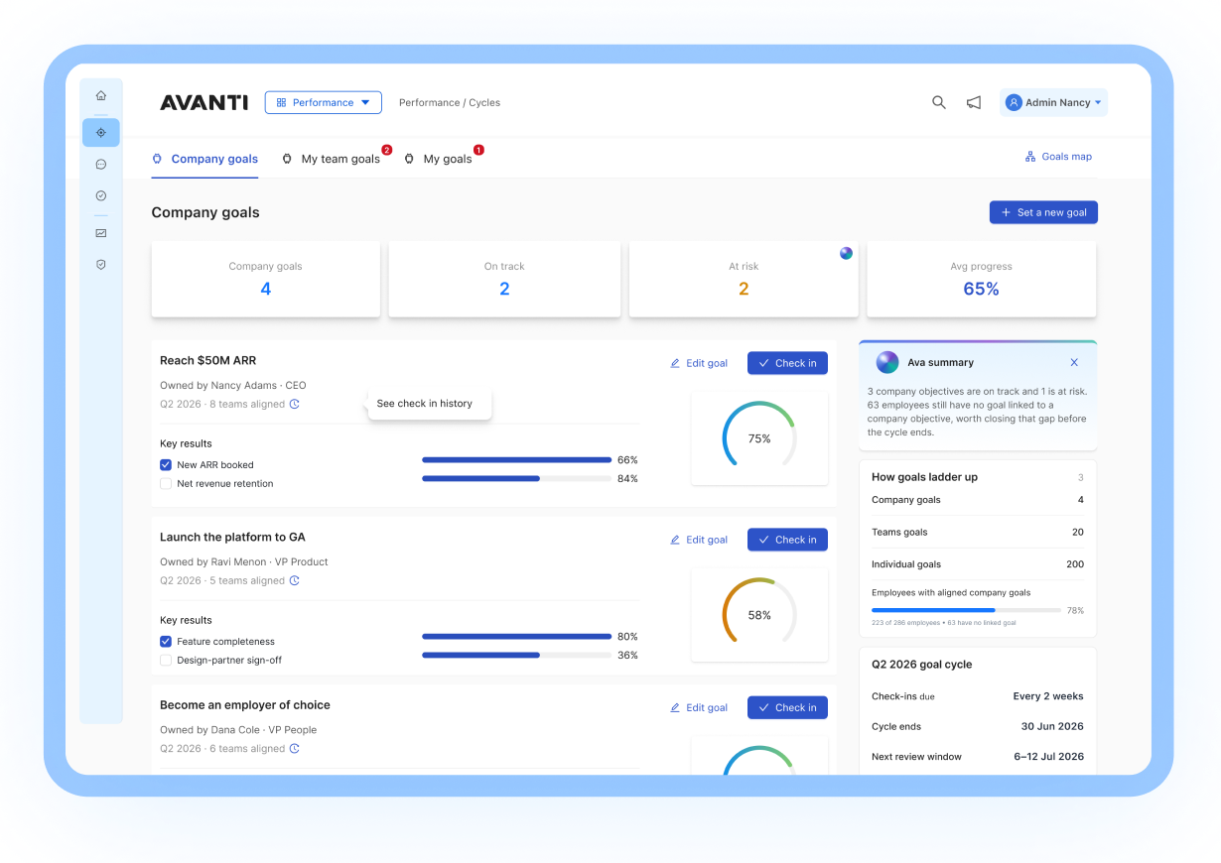Click the Check-ins due Every 2 weeks row

click(978, 696)
